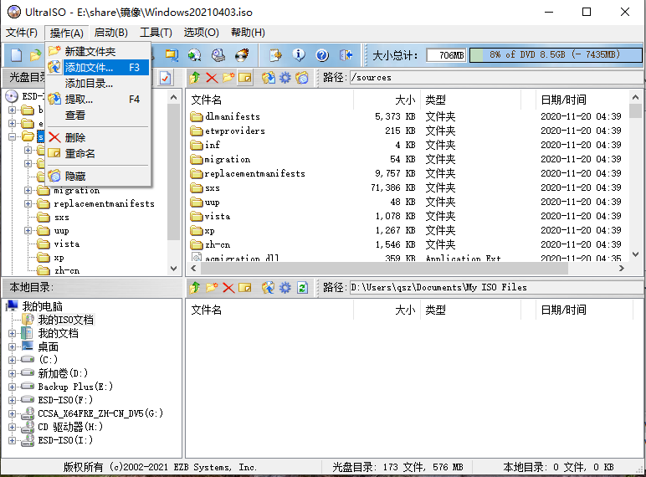Expand the 新加卷(D:) drive node

(12, 373)
